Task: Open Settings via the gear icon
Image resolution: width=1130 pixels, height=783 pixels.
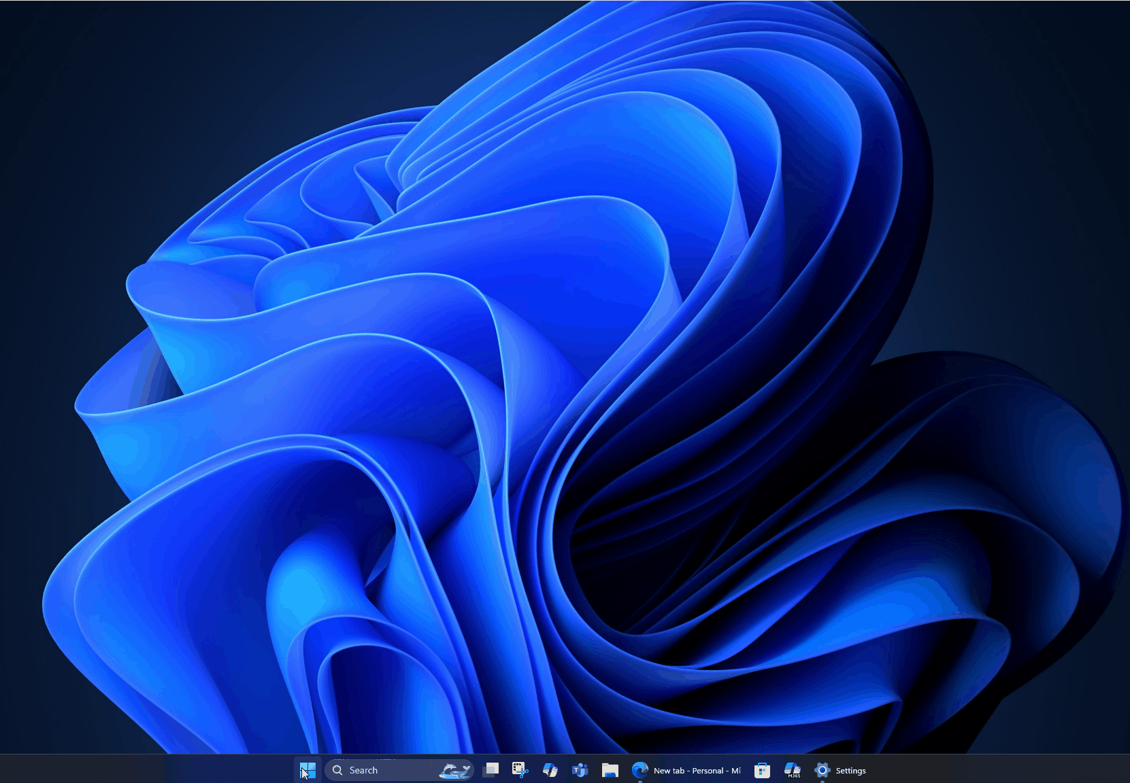Action: coord(823,770)
